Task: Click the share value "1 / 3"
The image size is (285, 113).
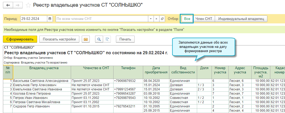Action: (x=204, y=85)
